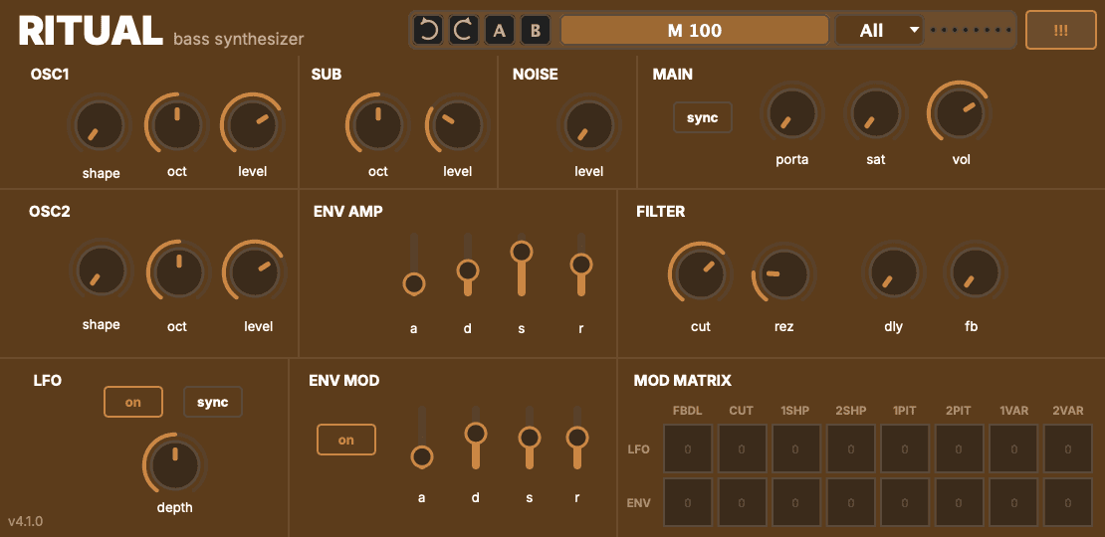Click the ENV AMP decay slider handle
The height and width of the screenshot is (537, 1105).
pos(468,269)
